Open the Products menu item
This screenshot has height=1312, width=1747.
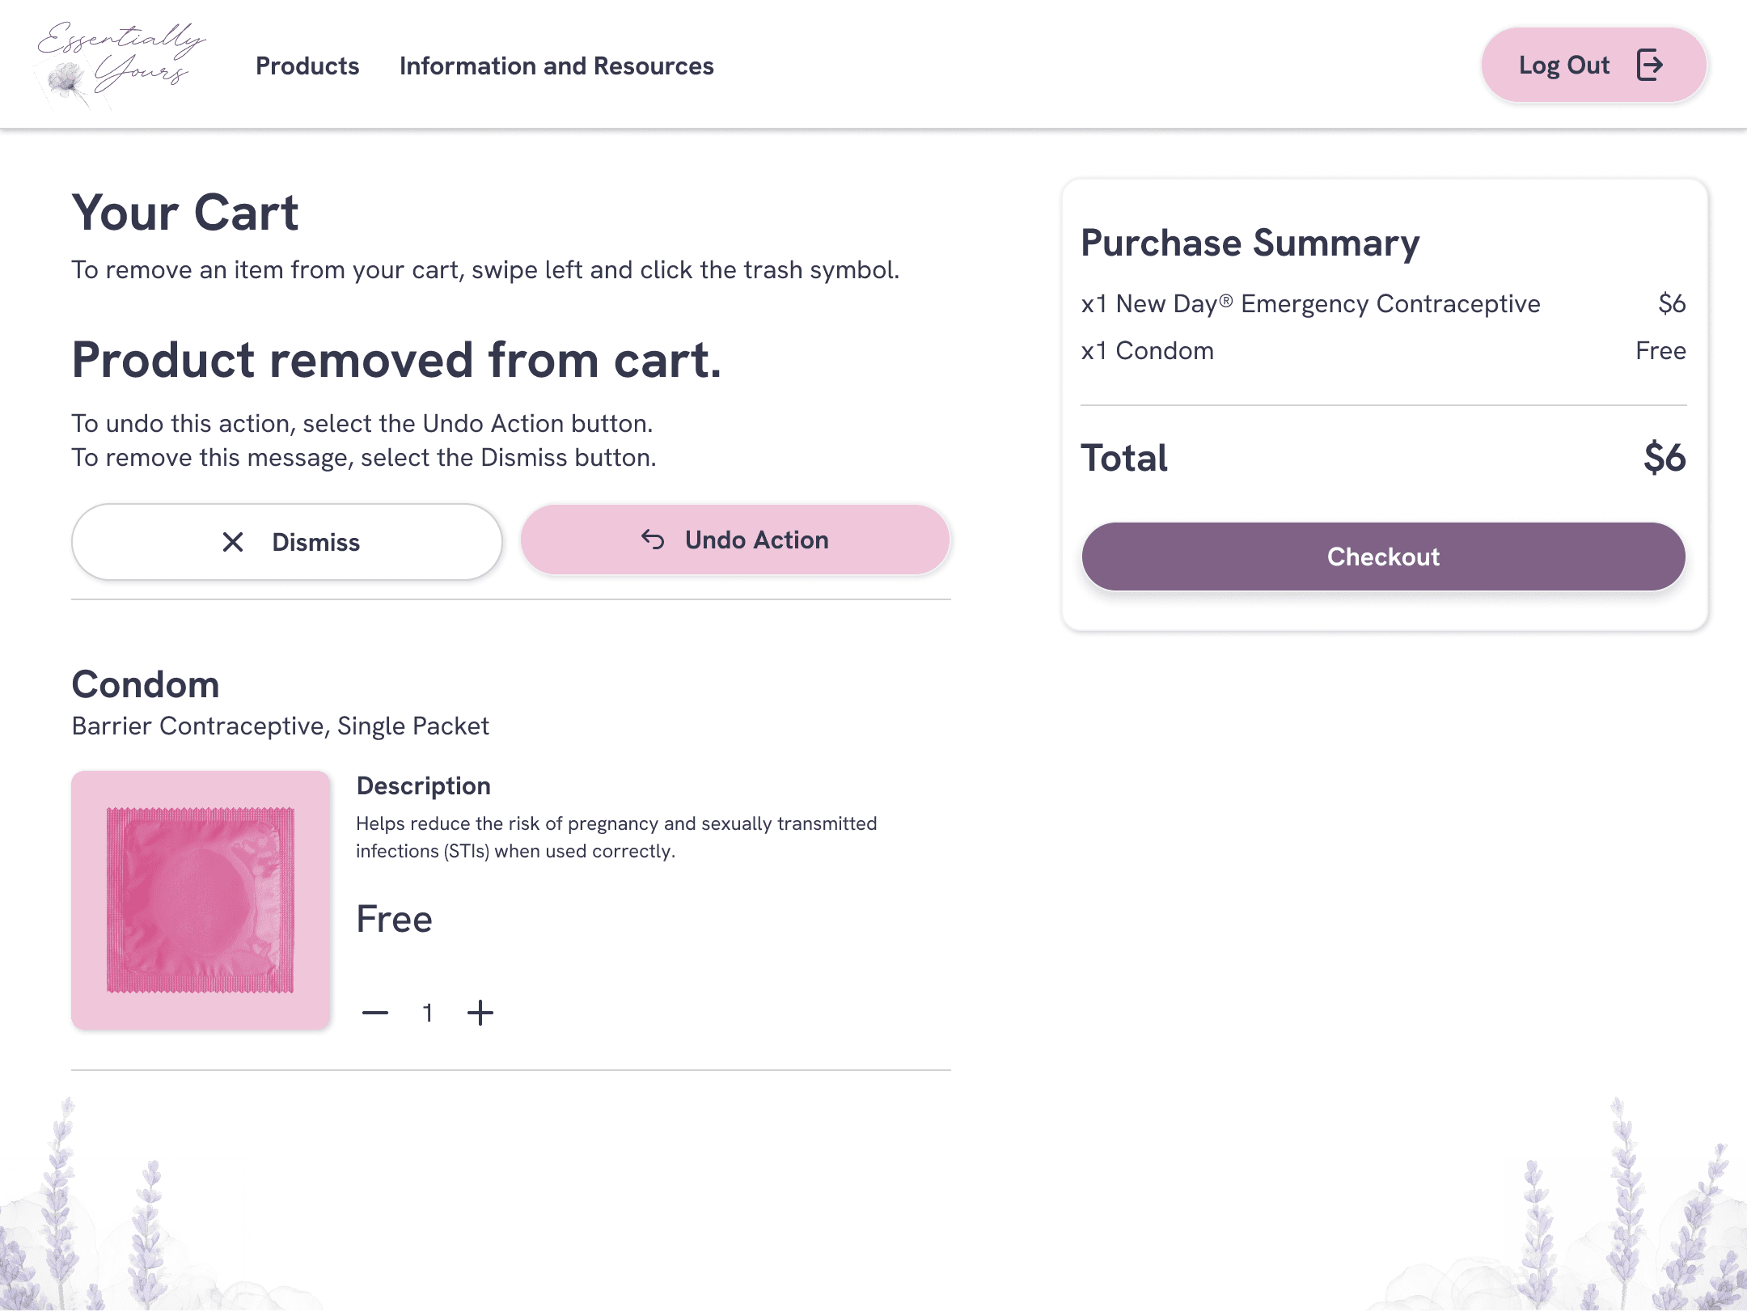[307, 66]
